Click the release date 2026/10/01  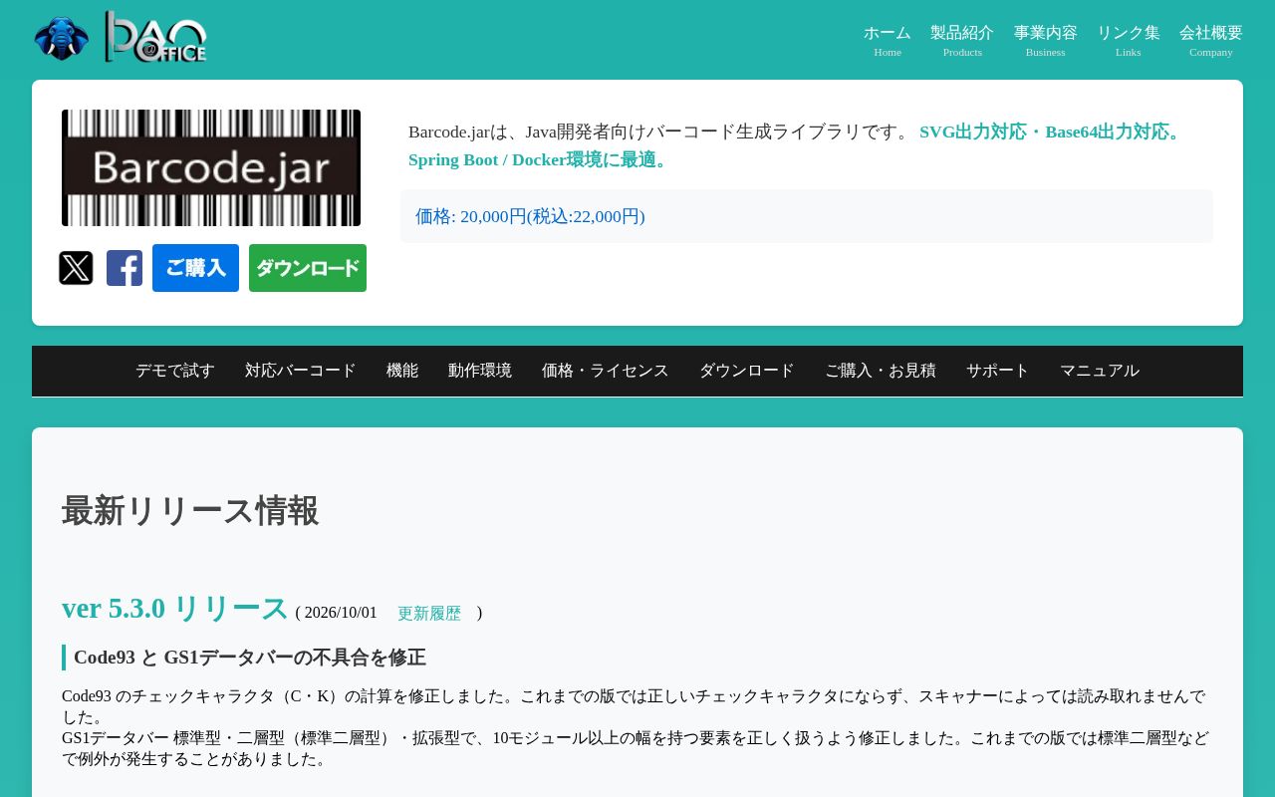tap(341, 613)
